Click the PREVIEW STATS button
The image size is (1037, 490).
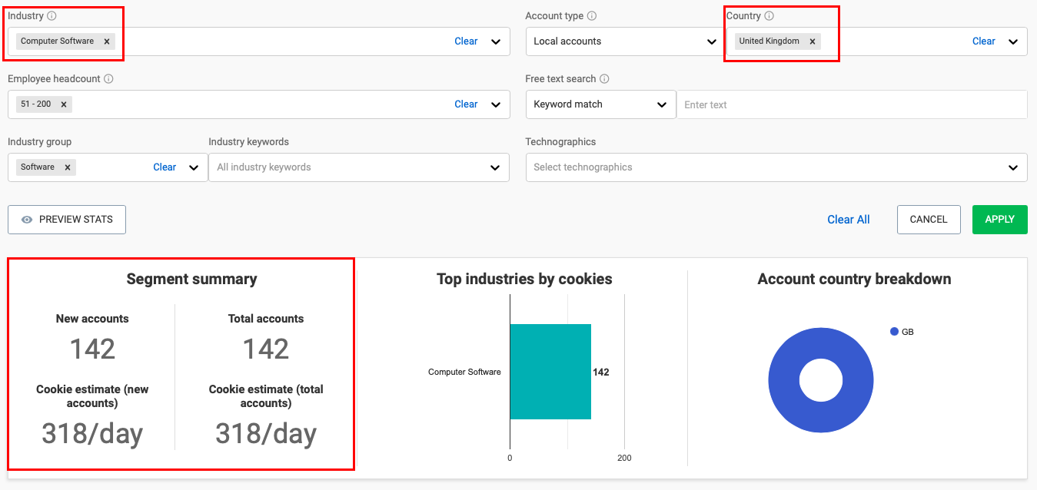point(67,220)
